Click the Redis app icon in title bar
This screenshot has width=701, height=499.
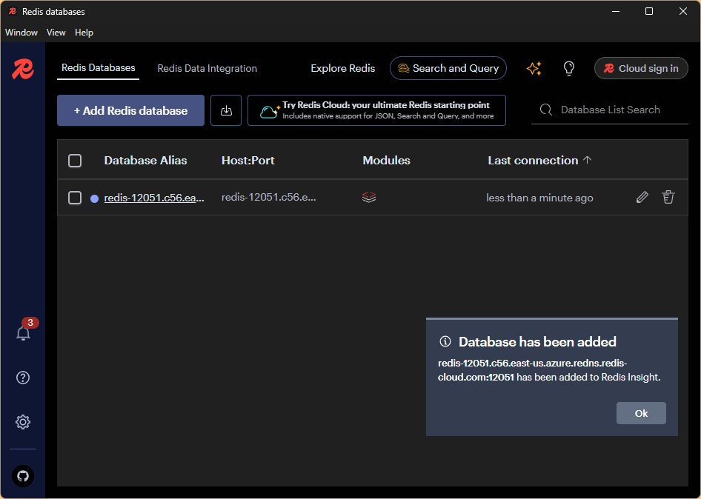coord(13,12)
